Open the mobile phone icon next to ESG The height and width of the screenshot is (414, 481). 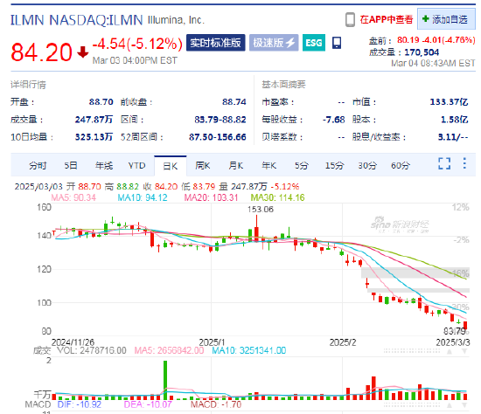coord(337,43)
